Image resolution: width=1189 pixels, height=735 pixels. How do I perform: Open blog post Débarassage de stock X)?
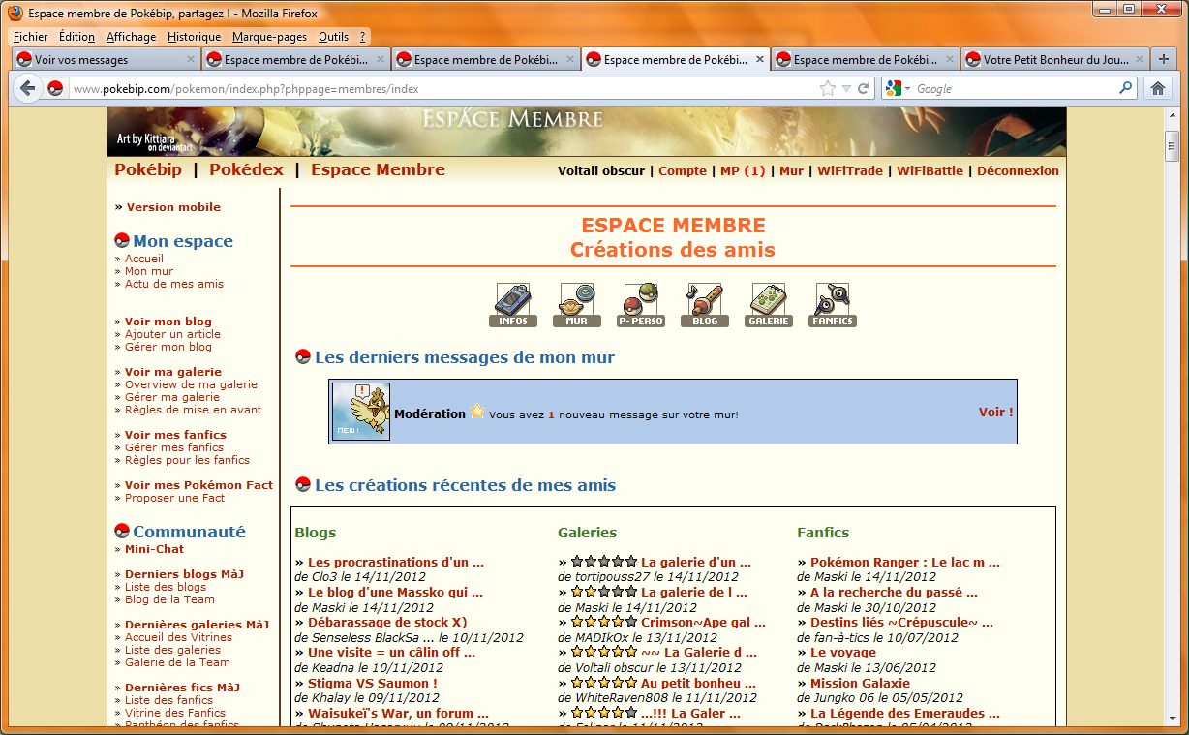387,622
